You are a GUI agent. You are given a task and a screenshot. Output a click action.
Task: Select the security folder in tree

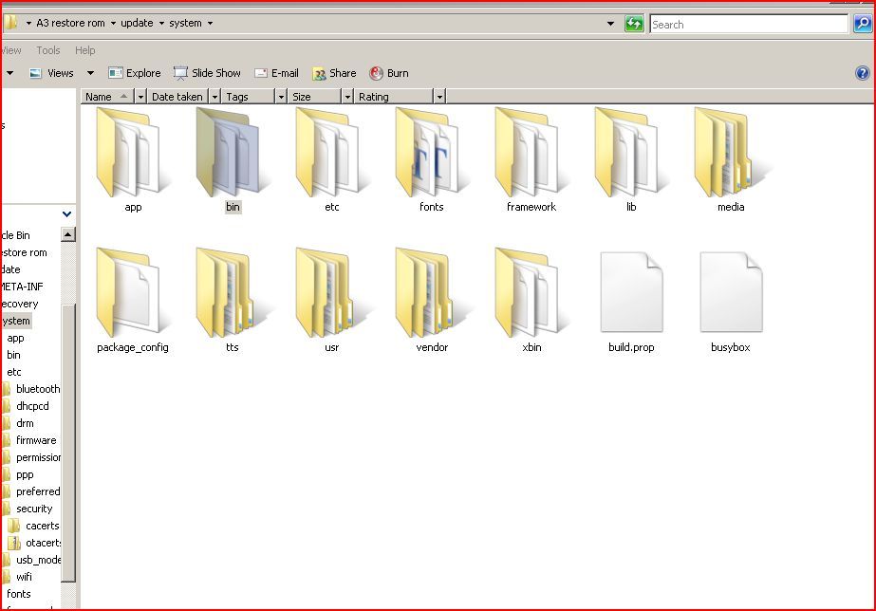[x=34, y=509]
